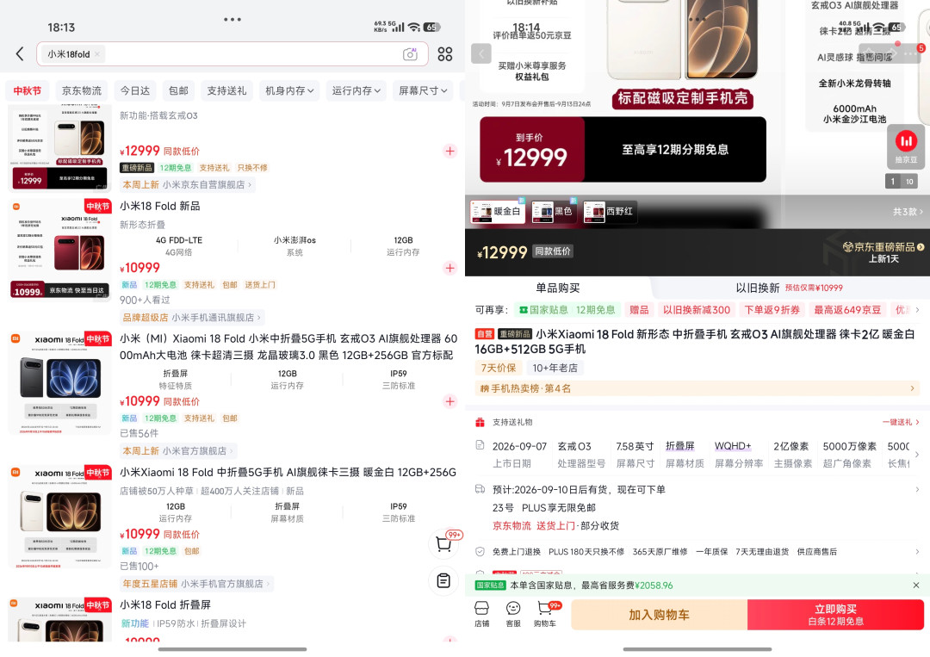Select the 今日达 filter
The width and height of the screenshot is (930, 657).
(134, 90)
